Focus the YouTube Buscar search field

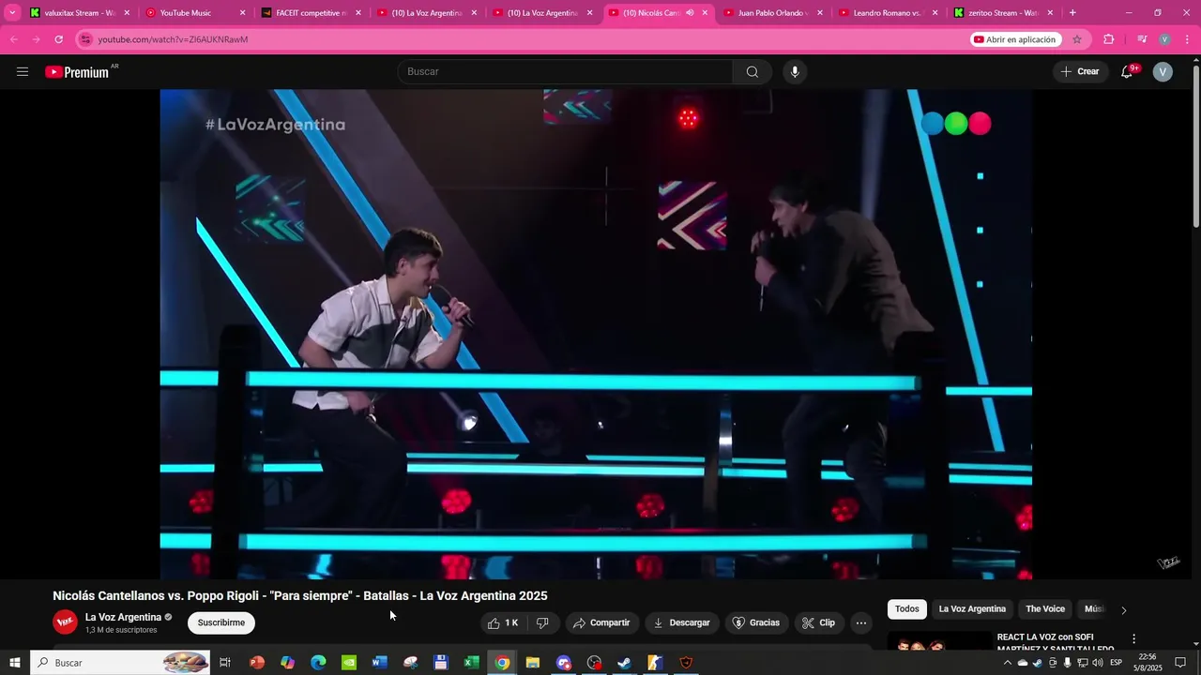(x=566, y=72)
